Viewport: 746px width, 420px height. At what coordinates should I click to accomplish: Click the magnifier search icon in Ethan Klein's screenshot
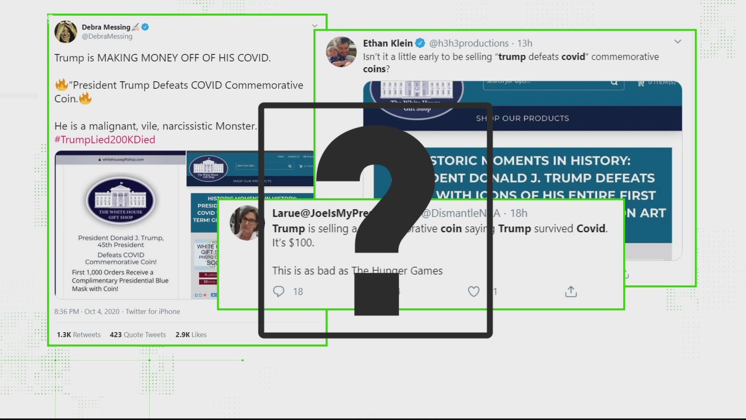(614, 82)
